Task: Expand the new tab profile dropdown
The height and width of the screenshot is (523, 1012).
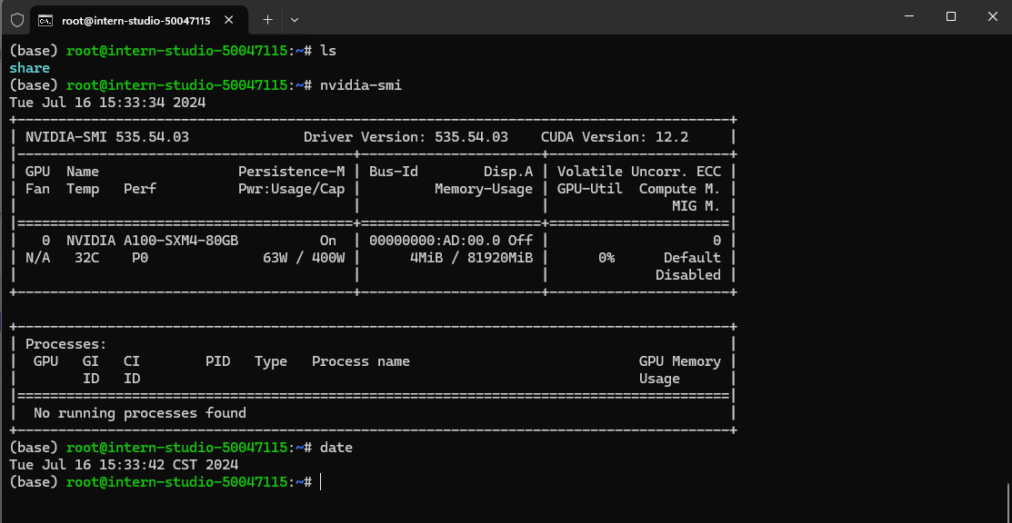Action: pyautogui.click(x=295, y=20)
